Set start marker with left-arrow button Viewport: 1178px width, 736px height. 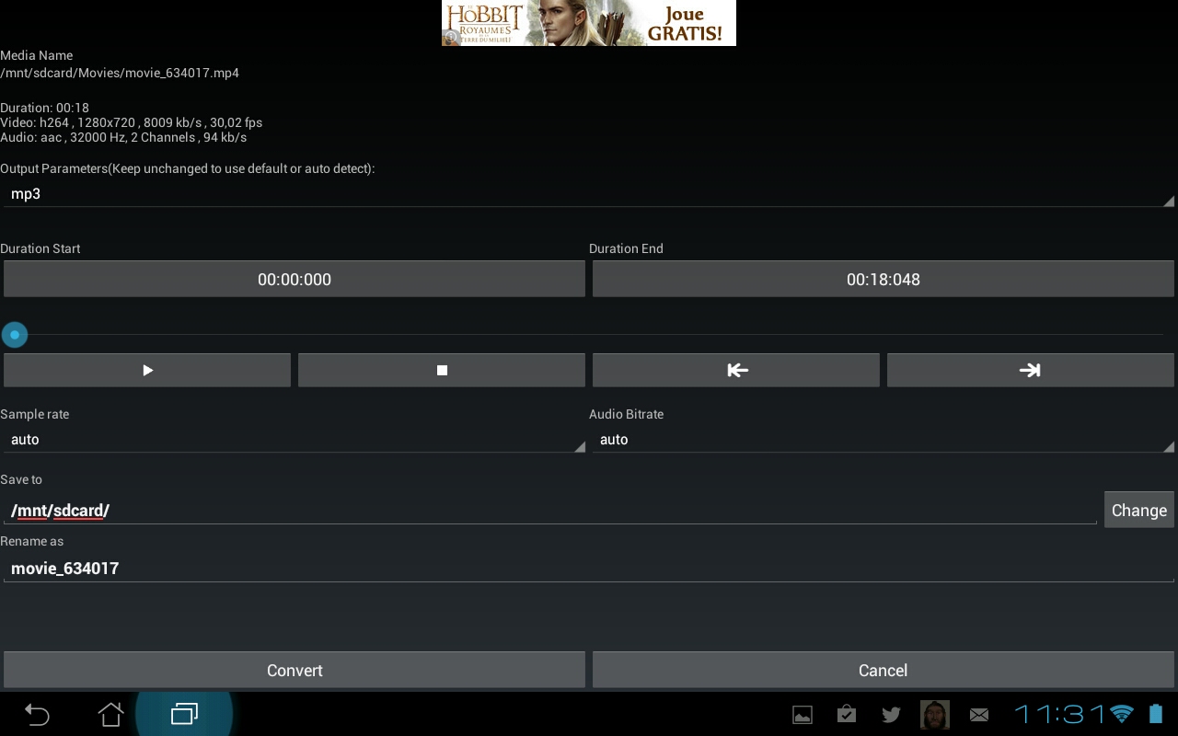click(x=736, y=370)
